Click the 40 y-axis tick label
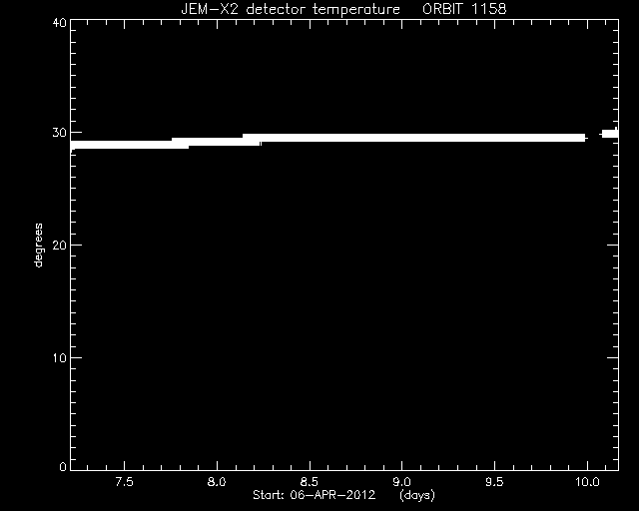The height and width of the screenshot is (511, 639). [x=60, y=22]
